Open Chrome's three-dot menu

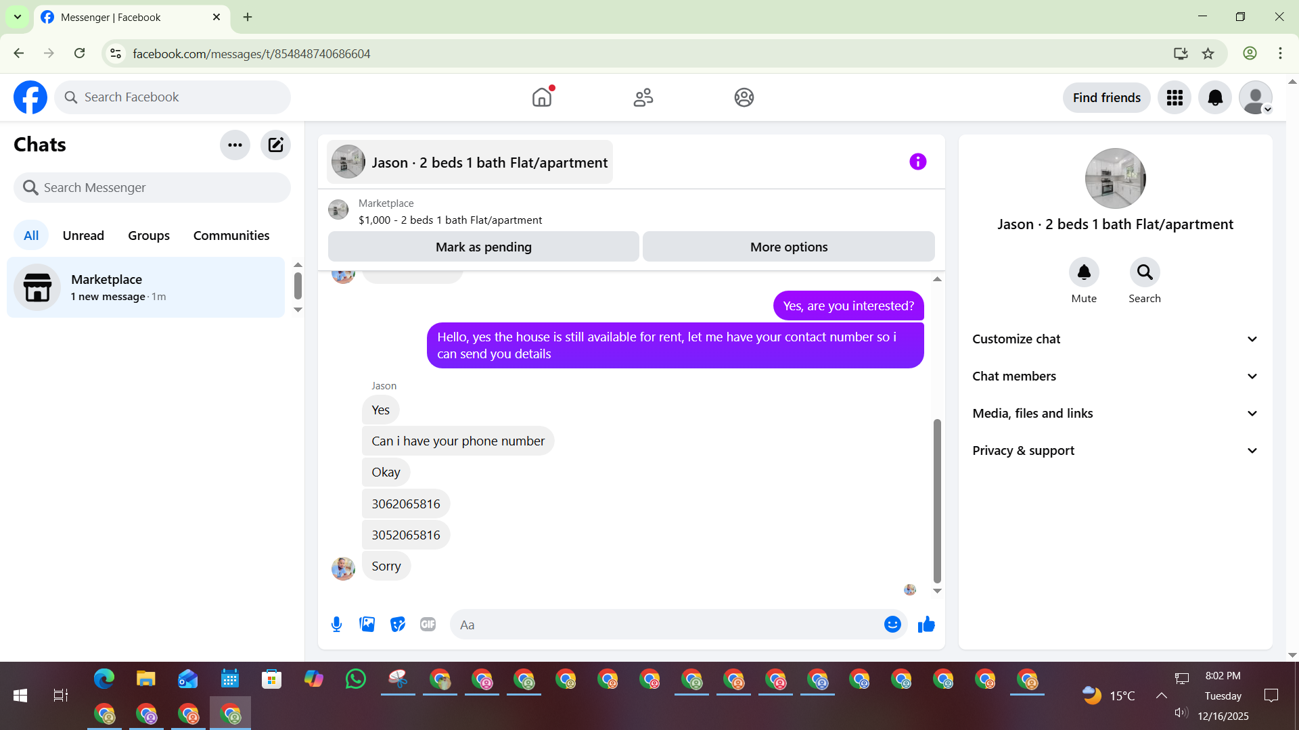pos(1280,53)
